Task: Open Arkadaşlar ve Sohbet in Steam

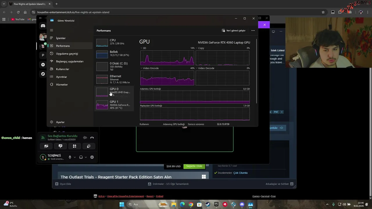Action: [279, 184]
